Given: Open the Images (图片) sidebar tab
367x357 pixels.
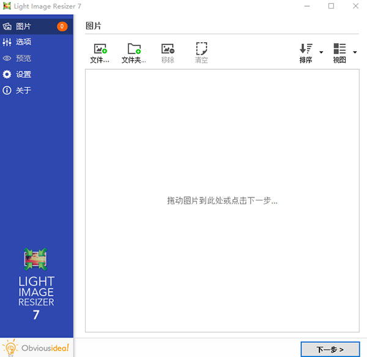Looking at the screenshot, I should pos(24,26).
